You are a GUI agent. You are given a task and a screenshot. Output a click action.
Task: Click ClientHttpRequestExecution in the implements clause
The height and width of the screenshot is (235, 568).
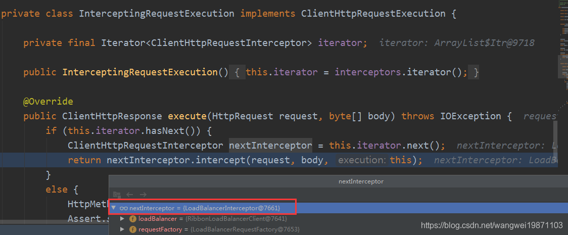pyautogui.click(x=373, y=14)
